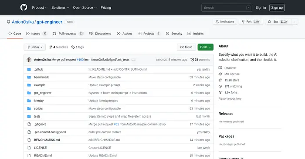
Task: Click the Sign up button
Action: click(x=277, y=7)
